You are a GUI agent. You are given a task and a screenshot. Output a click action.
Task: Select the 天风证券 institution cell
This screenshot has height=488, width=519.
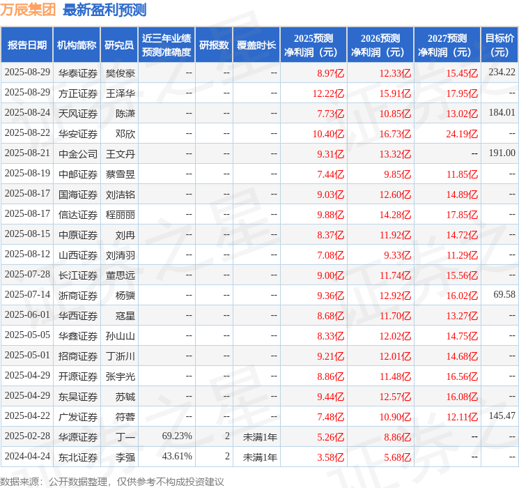pyautogui.click(x=78, y=114)
